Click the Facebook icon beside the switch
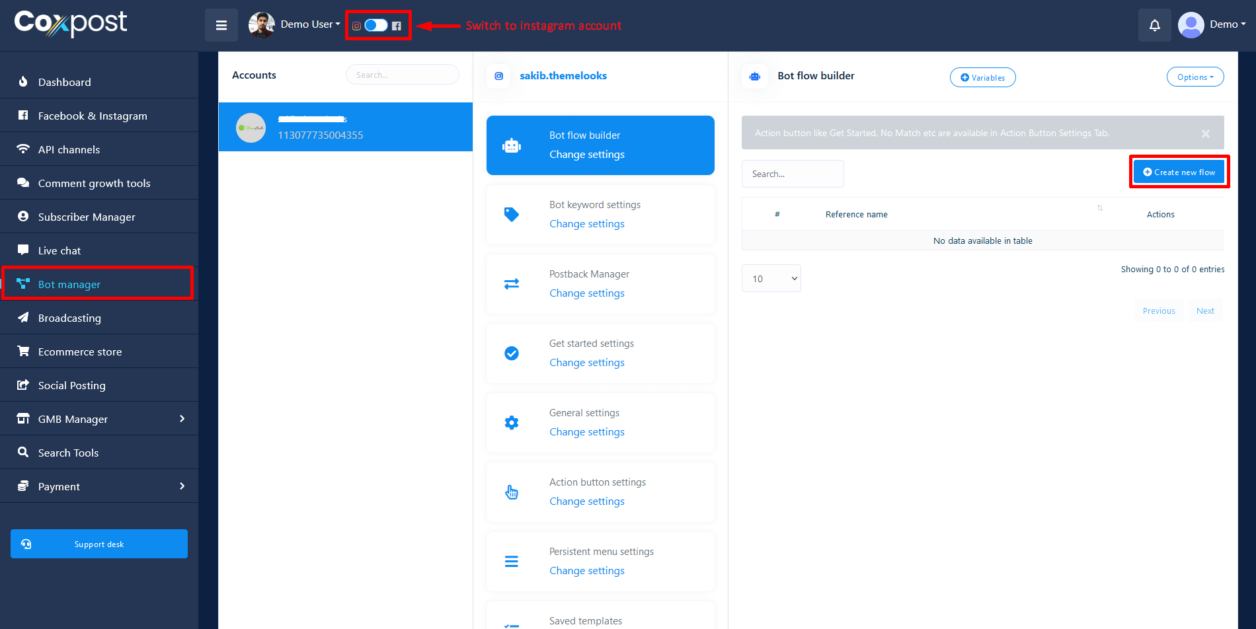This screenshot has height=629, width=1256. (397, 26)
